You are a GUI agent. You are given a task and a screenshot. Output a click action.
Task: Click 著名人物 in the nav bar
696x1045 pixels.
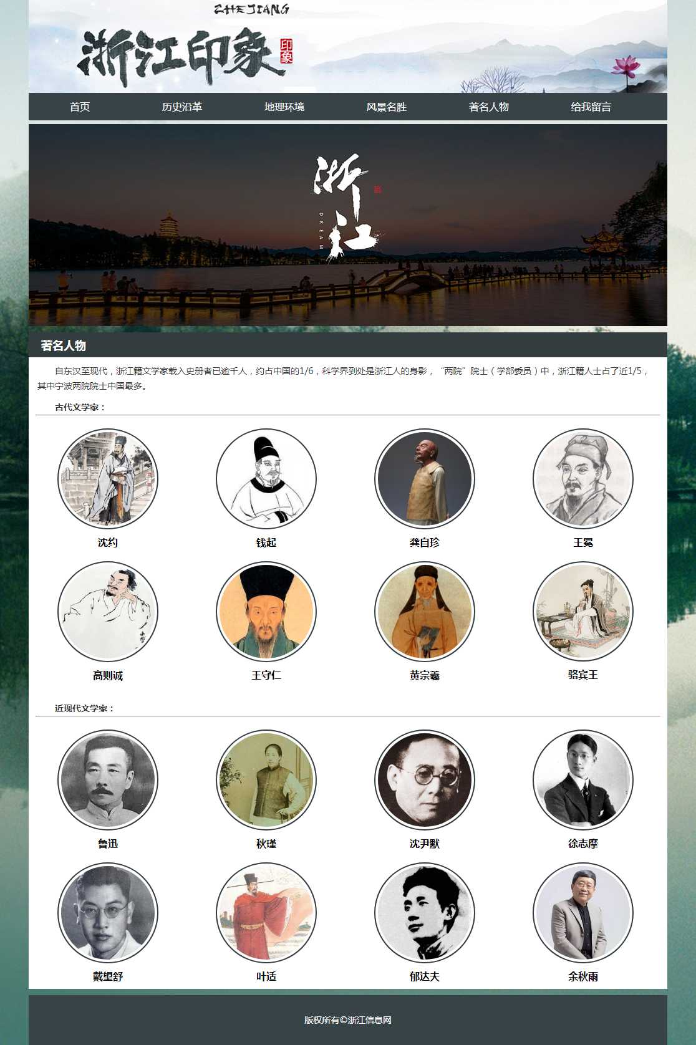(489, 107)
